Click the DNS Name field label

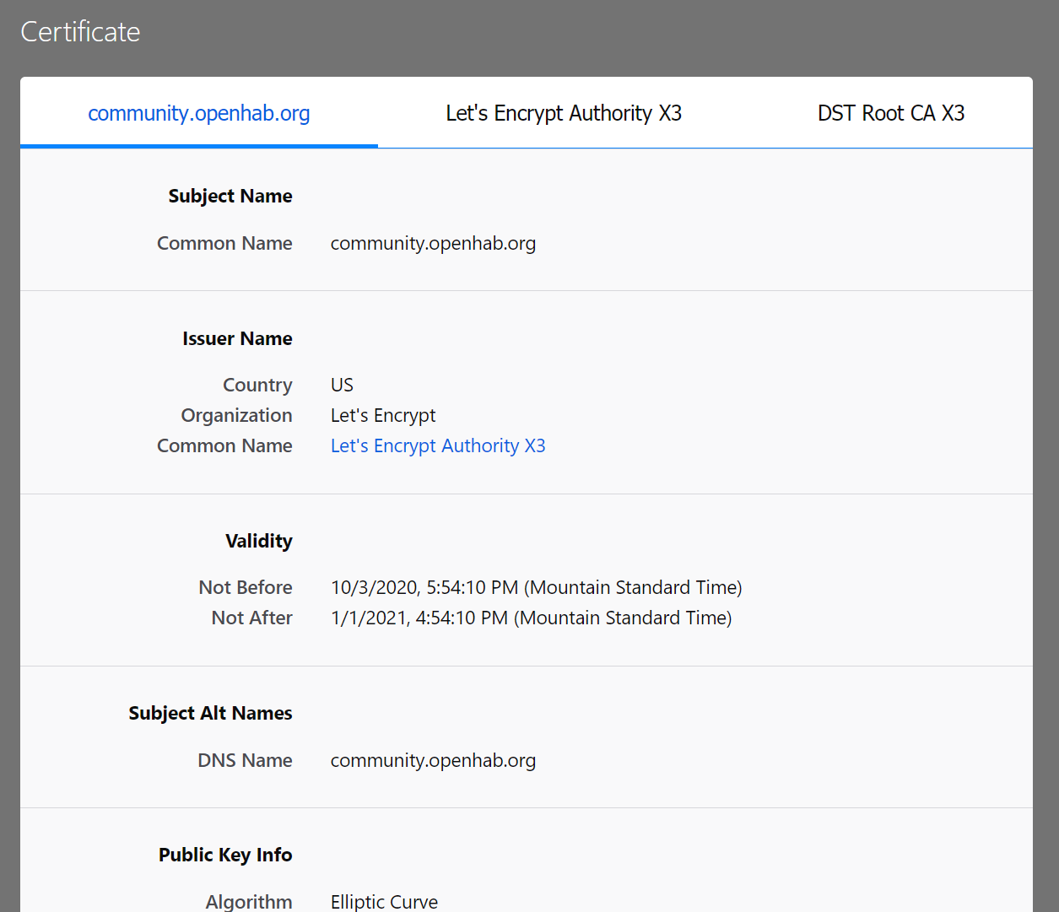tap(245, 760)
